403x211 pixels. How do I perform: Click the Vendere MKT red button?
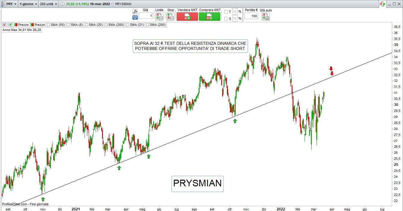187,17
